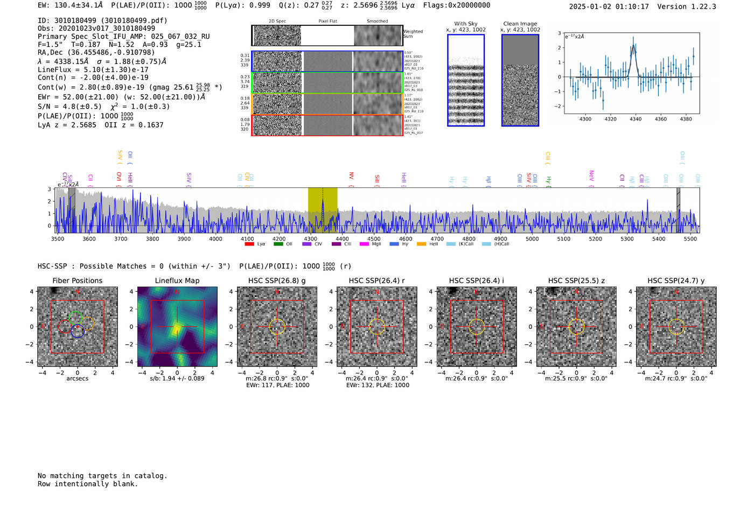Click the Gaussian line fit plot
754x513 pixels.
click(x=631, y=73)
